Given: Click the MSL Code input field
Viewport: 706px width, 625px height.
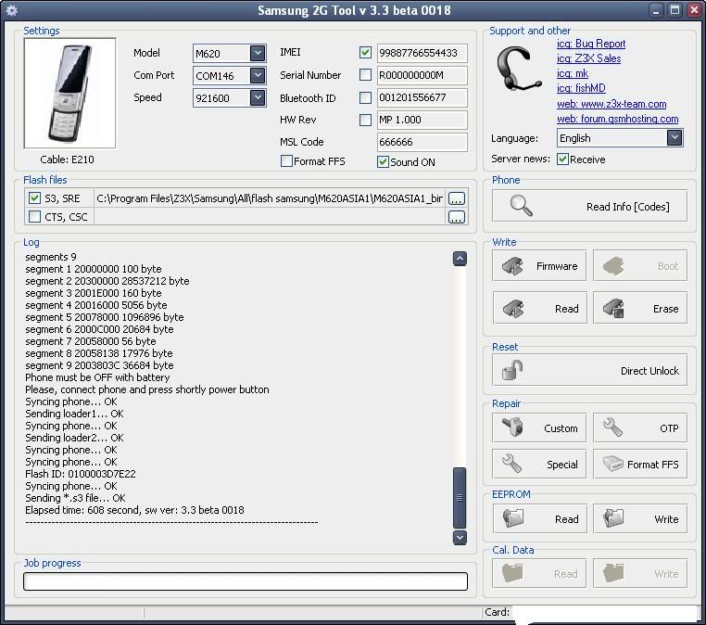Looking at the screenshot, I should pyautogui.click(x=422, y=142).
